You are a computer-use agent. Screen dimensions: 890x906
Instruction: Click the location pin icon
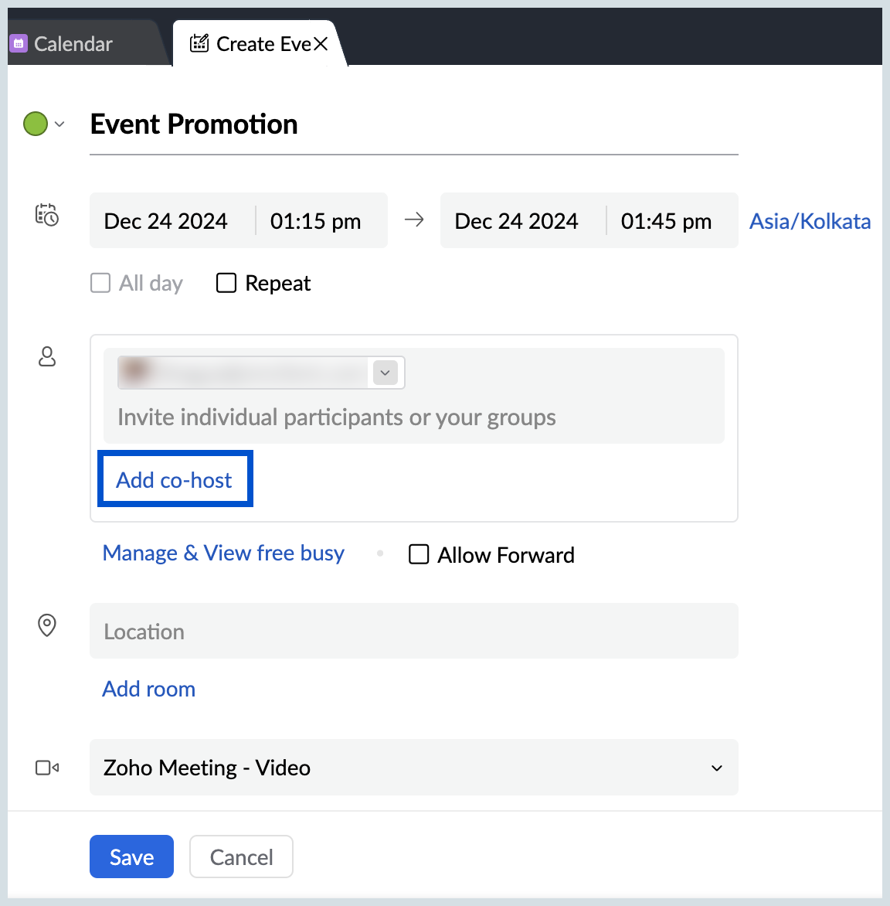pos(47,625)
